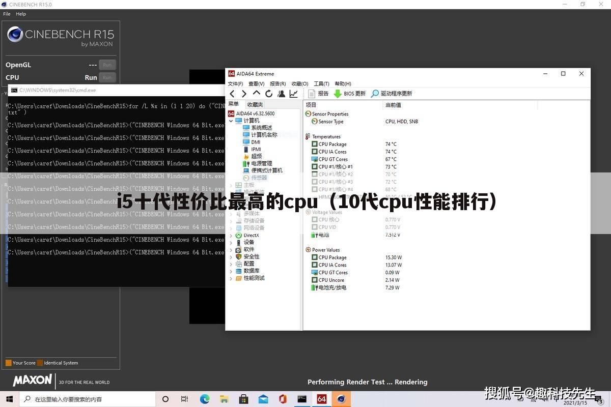Viewport: 611px width, 407px height.
Task: Click the refresh icon in AIDA64 toolbar
Action: tap(269, 94)
